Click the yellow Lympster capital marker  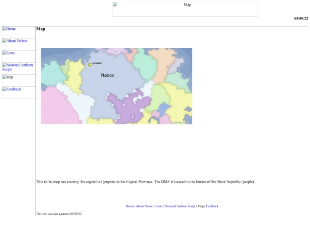coord(90,65)
